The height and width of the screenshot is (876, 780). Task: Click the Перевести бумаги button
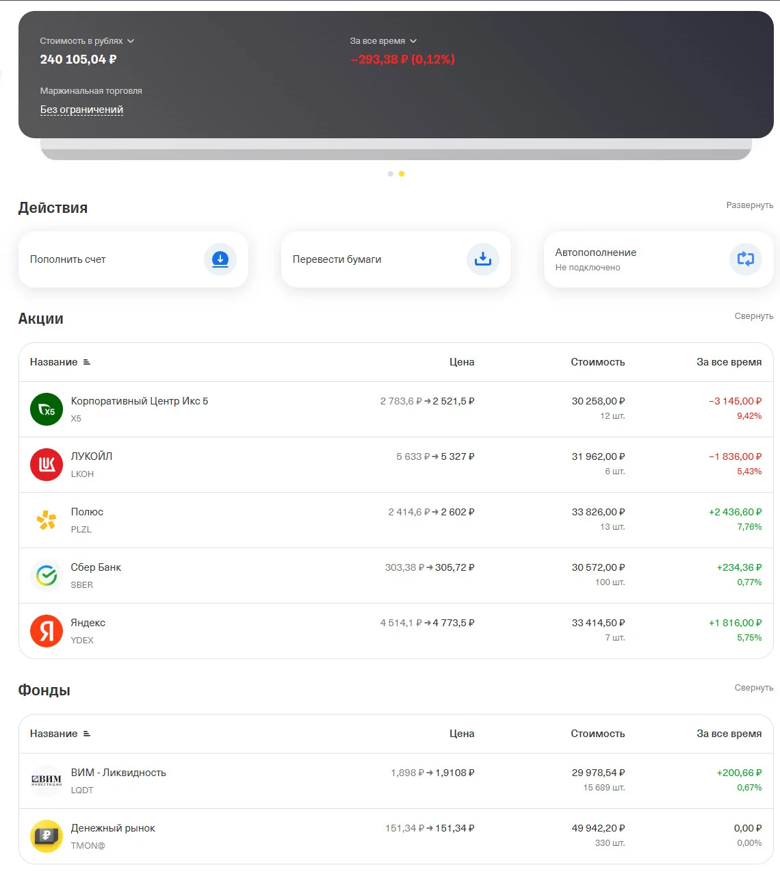(395, 259)
